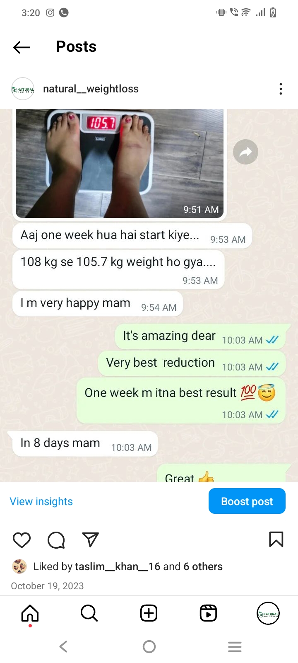This screenshot has height=663, width=298.
Task: Tap the share arrow on the post image
Action: coord(245,152)
